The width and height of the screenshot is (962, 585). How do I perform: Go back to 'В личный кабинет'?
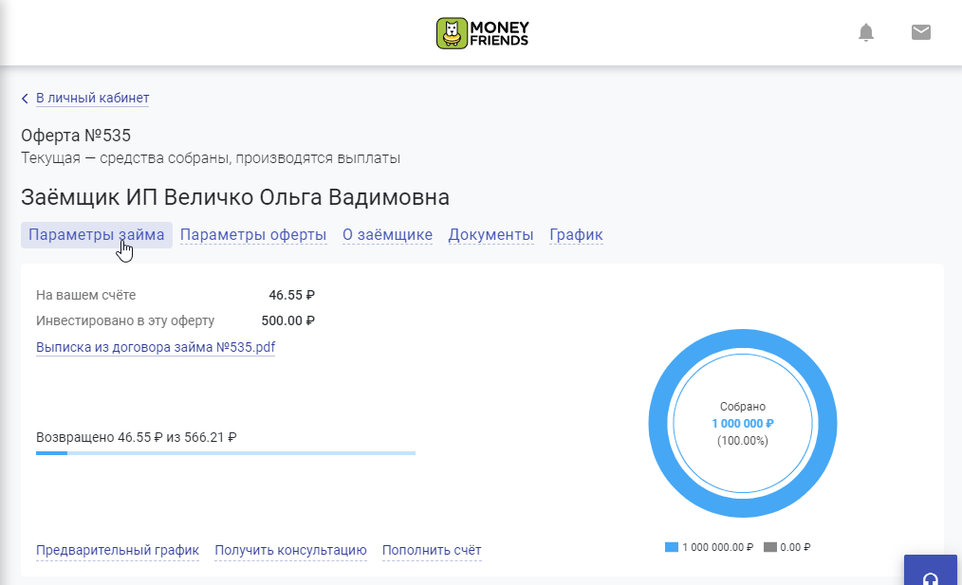pos(92,98)
